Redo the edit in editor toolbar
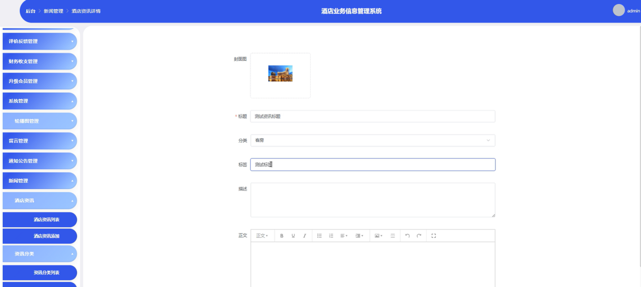The height and width of the screenshot is (287, 641). click(419, 236)
